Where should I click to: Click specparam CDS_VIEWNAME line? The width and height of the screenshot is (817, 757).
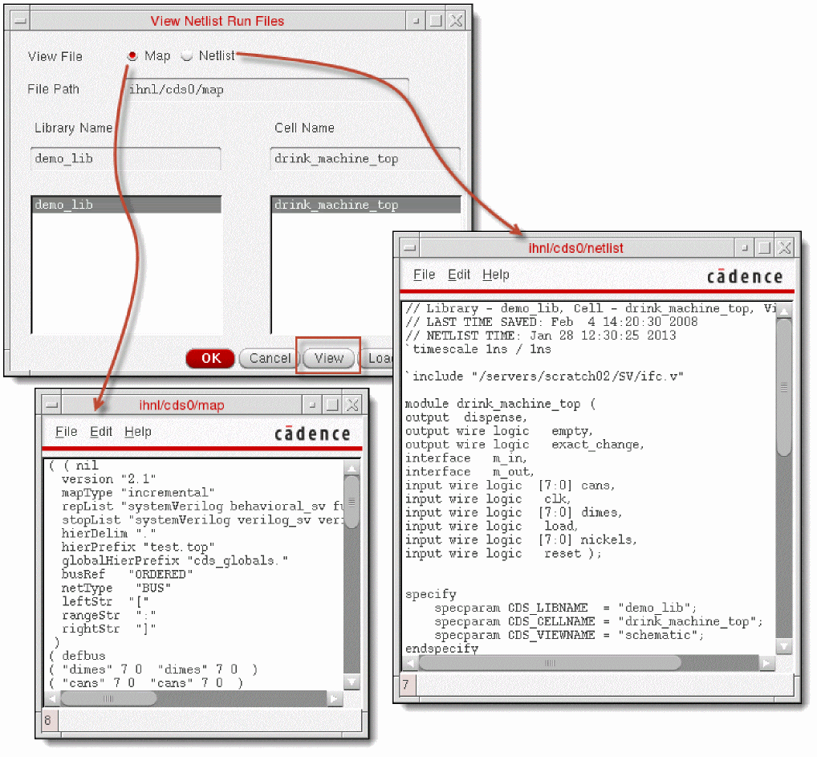(x=569, y=634)
